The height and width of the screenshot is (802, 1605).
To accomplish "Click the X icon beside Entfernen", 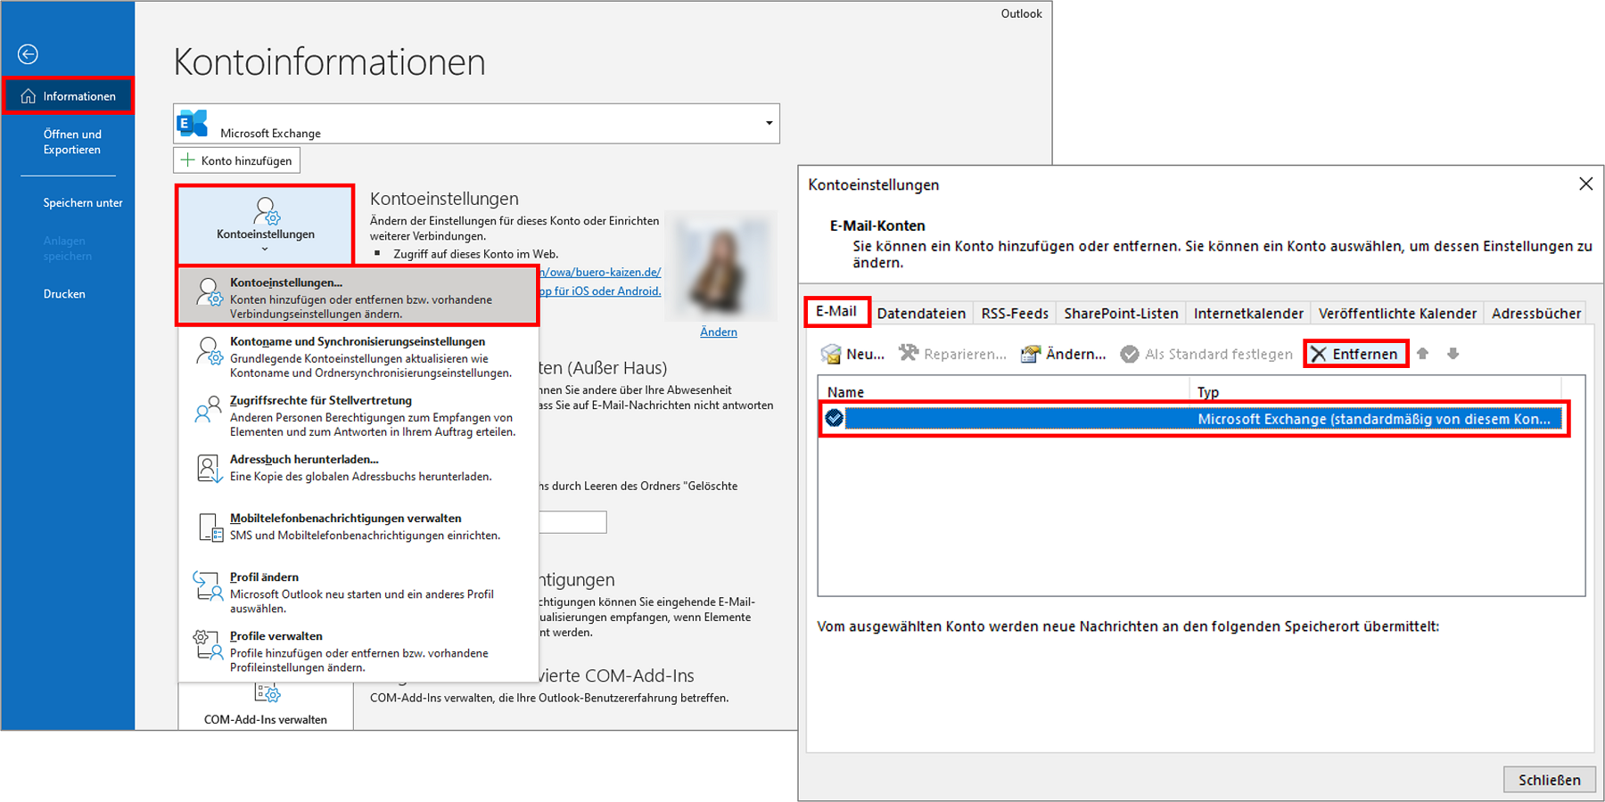I will 1319,354.
